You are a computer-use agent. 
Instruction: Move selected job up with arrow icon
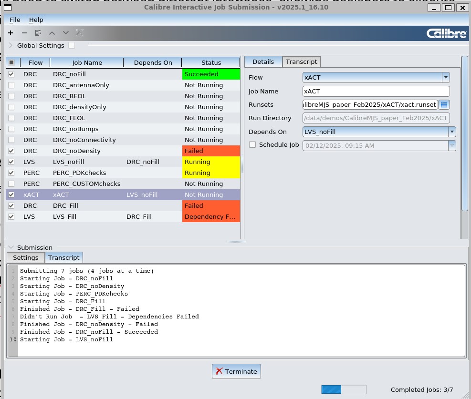pos(52,33)
